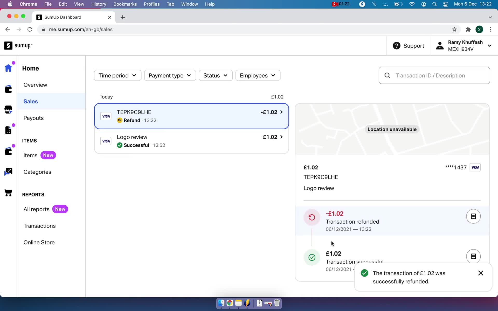
Task: Click the Support question mark icon
Action: (x=396, y=46)
